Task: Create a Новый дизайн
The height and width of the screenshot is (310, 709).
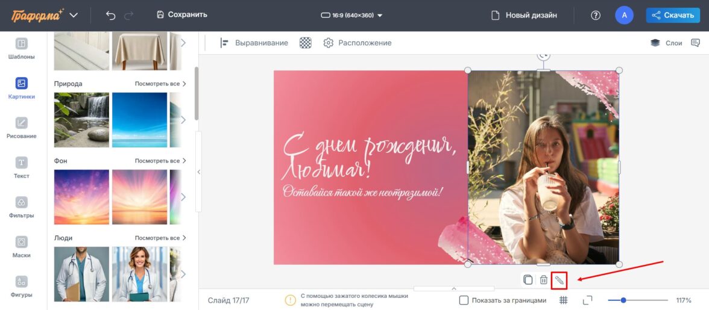Action: click(x=524, y=15)
